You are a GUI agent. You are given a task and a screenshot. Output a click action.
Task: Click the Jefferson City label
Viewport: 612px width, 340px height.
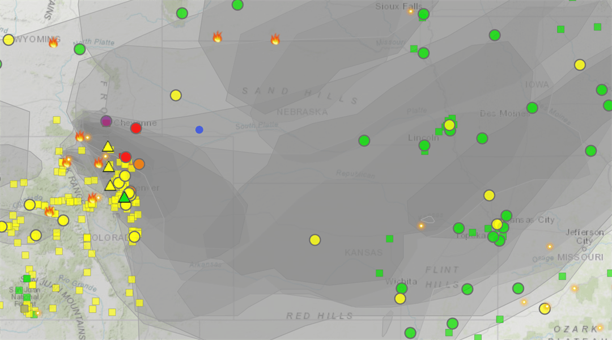tap(584, 236)
